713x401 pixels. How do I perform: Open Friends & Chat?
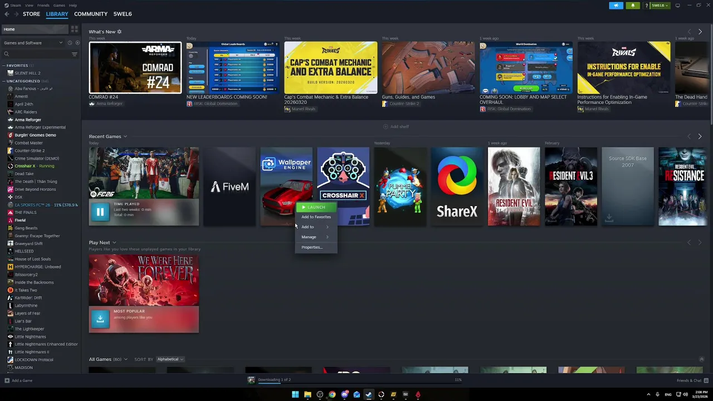pyautogui.click(x=691, y=380)
